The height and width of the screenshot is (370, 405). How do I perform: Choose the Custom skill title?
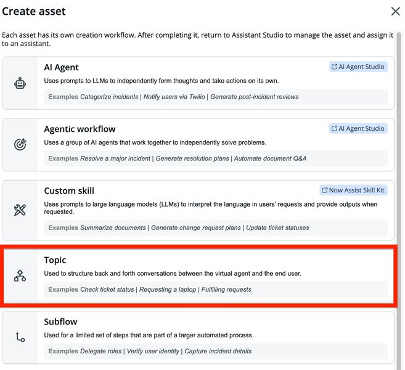[x=69, y=191]
